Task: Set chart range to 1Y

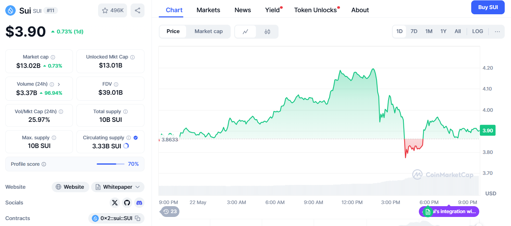Action: pos(443,32)
